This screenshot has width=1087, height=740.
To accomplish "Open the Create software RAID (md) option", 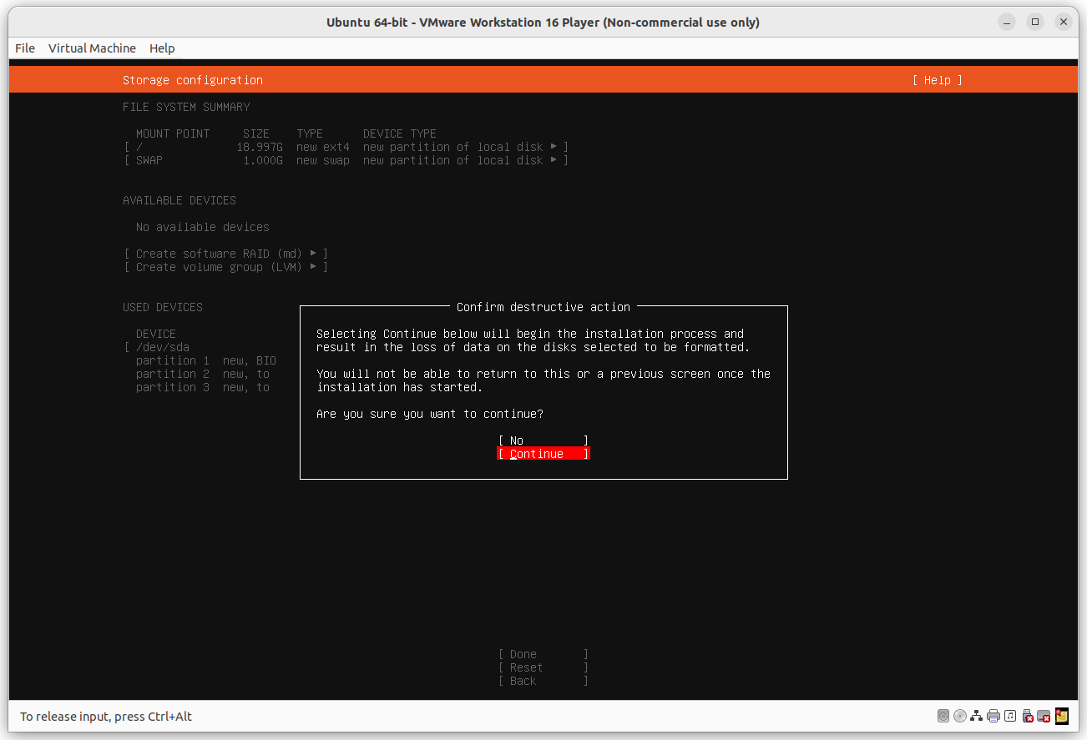I will (225, 253).
